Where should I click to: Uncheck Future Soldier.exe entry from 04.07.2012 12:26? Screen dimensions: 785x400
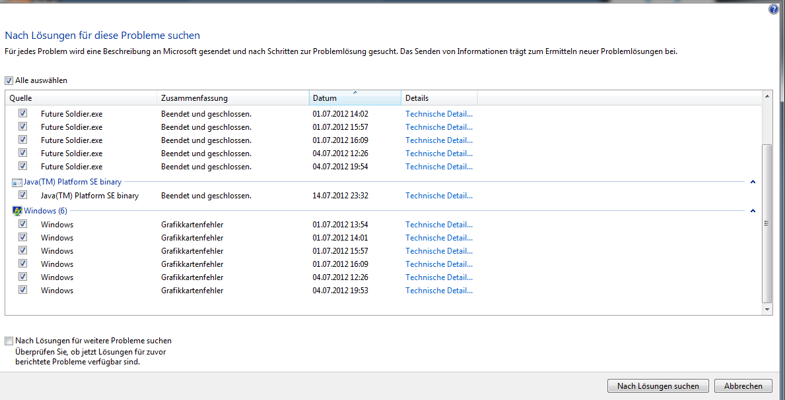click(22, 152)
